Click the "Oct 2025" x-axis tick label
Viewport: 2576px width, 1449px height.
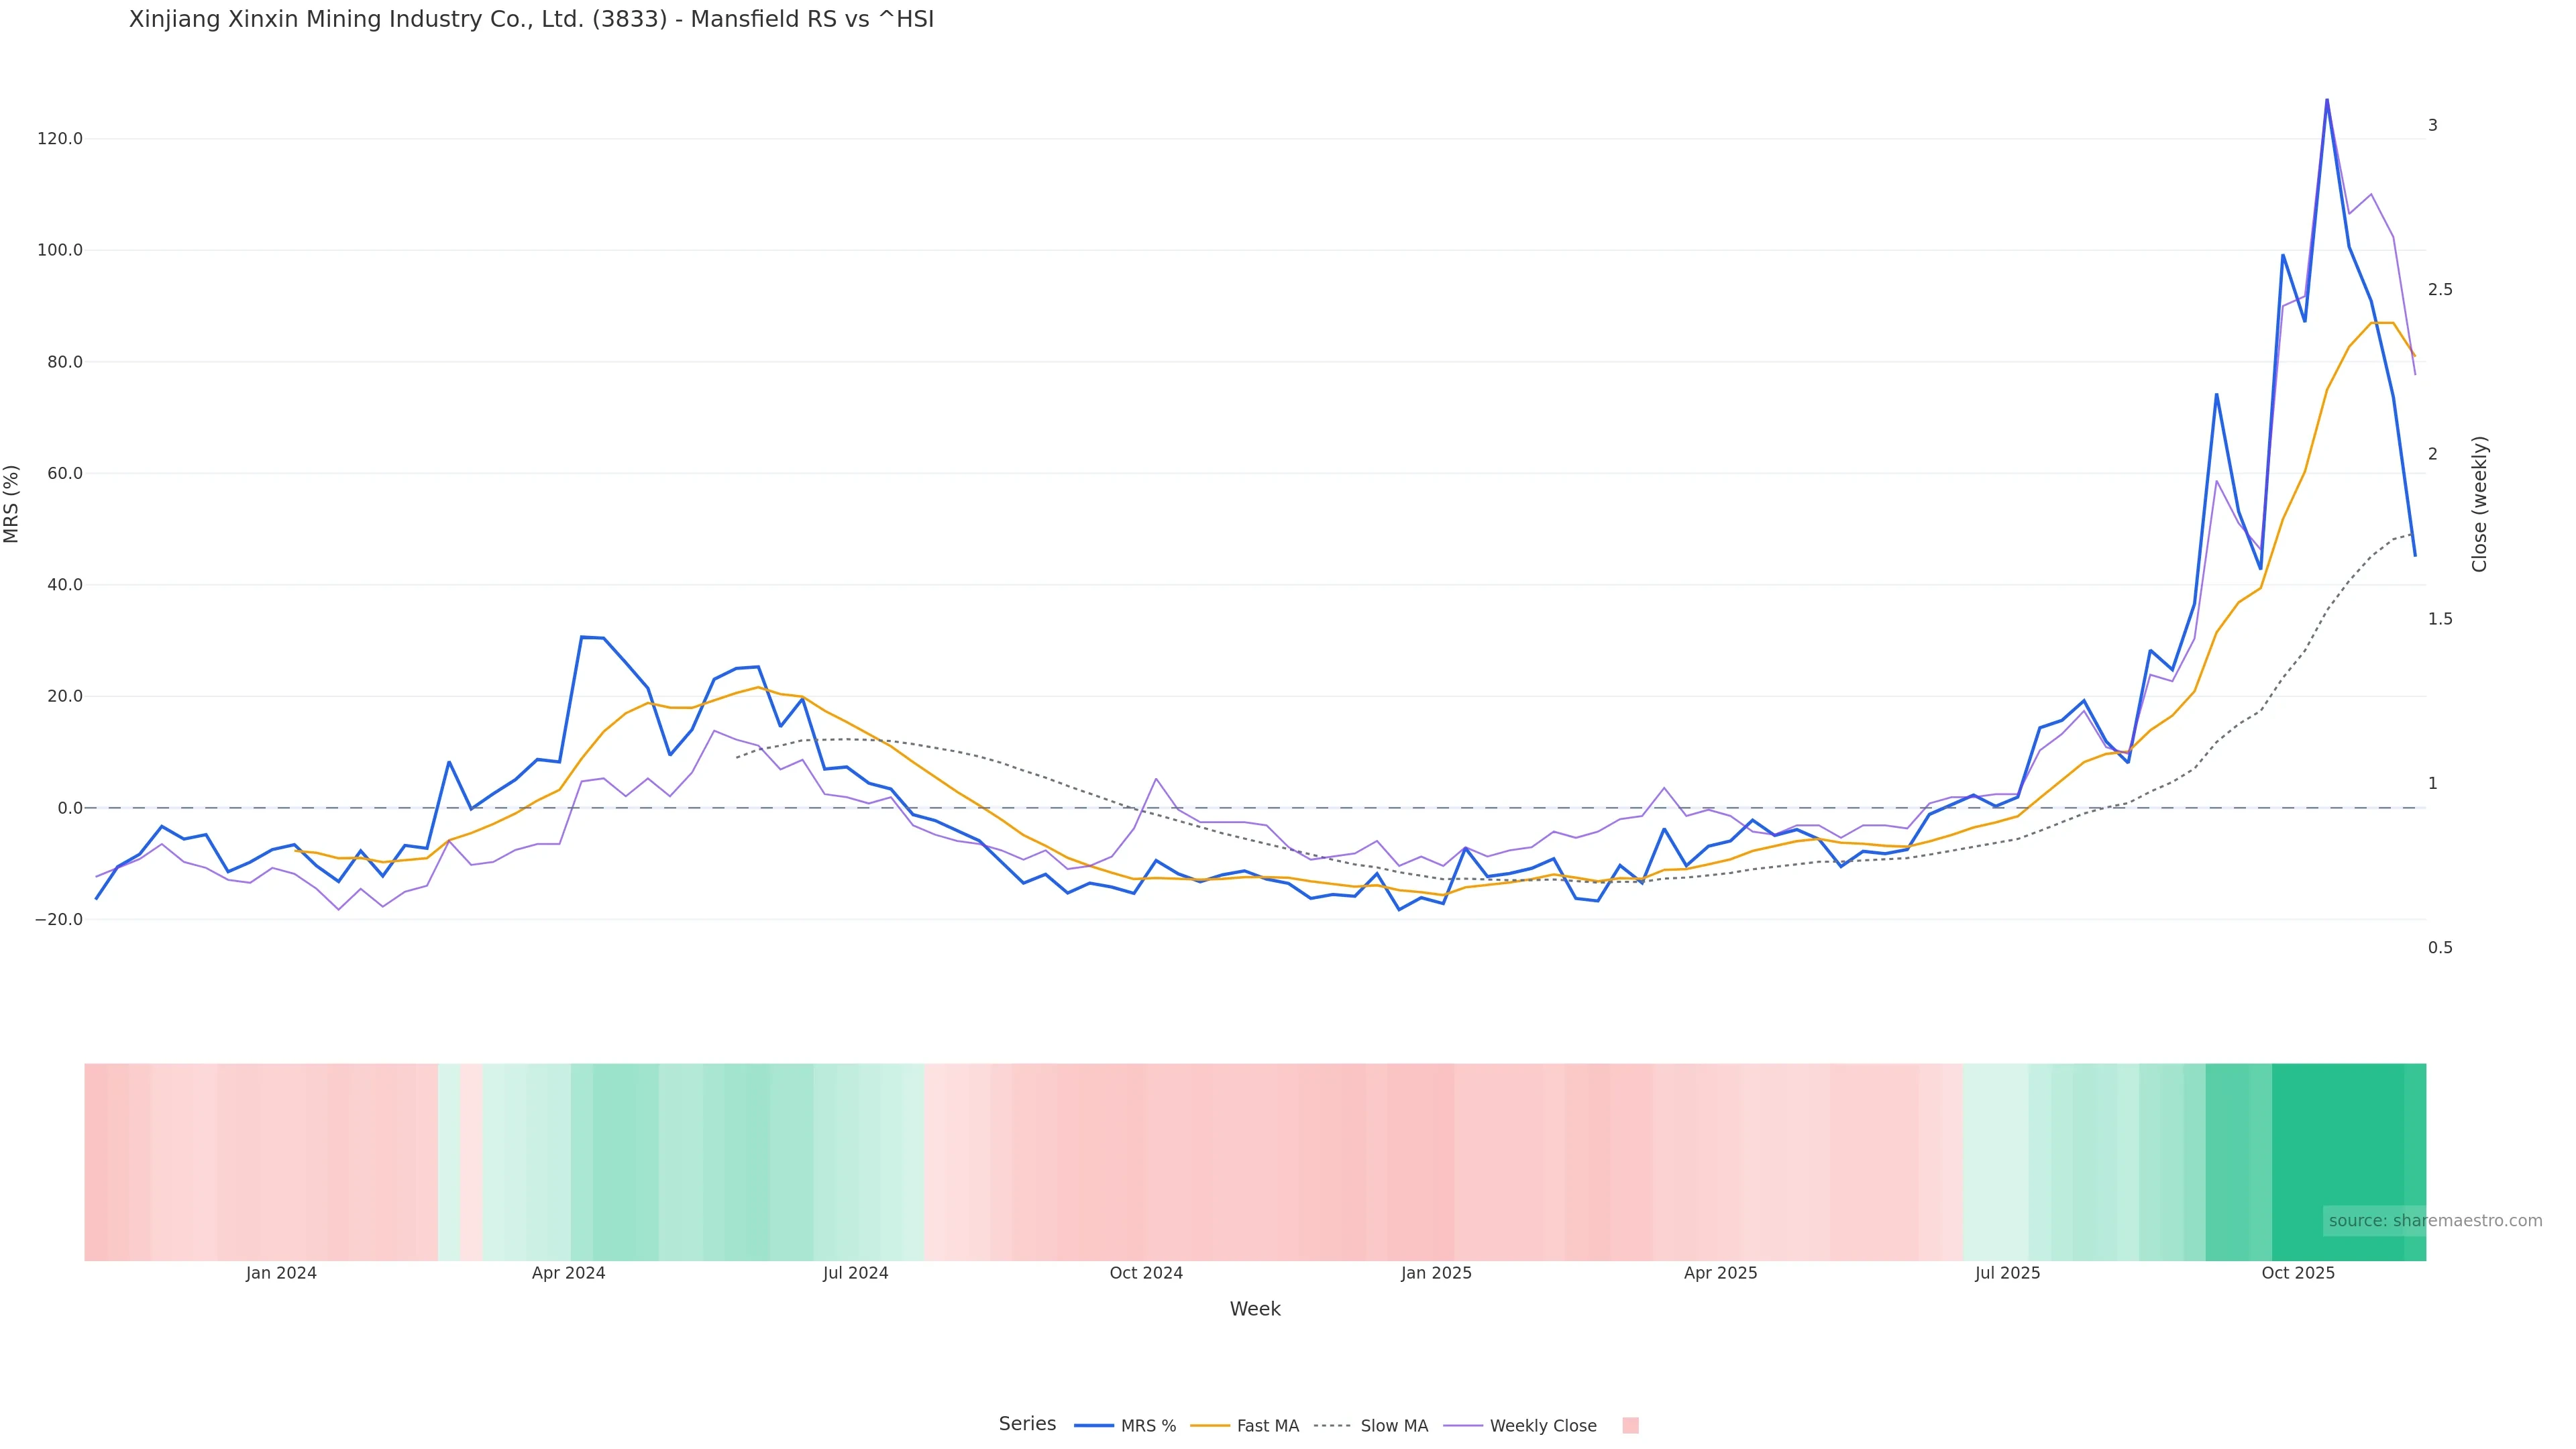(2298, 1273)
